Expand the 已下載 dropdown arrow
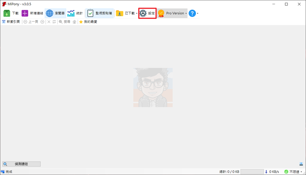The width and height of the screenshot is (306, 175). pyautogui.click(x=137, y=13)
